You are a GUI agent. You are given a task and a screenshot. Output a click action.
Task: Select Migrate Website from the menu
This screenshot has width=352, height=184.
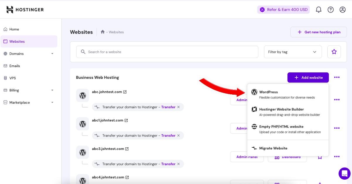288,148
